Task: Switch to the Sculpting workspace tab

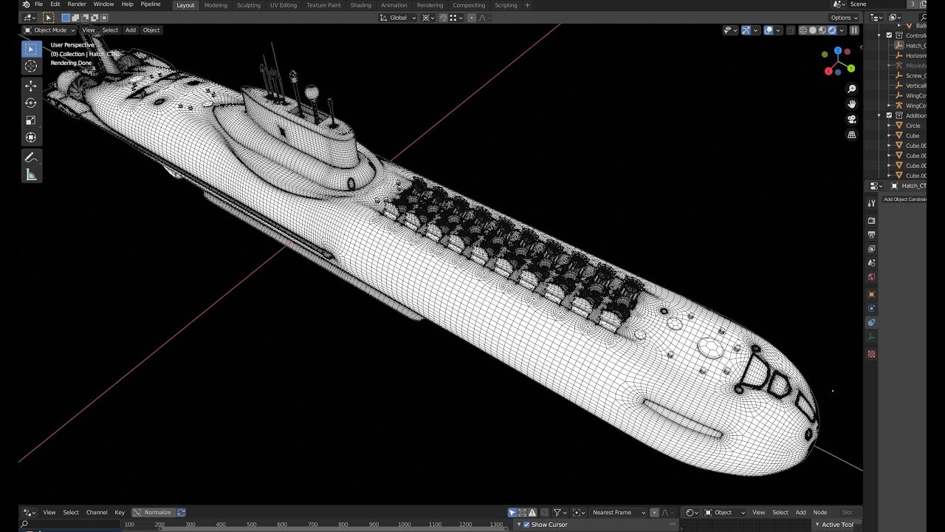Action: (x=248, y=5)
